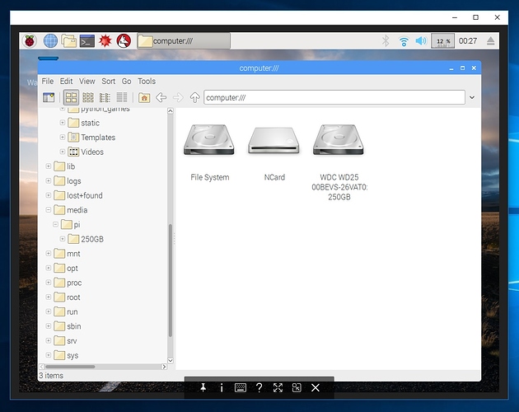The image size is (519, 412).
Task: Open the Mathematica red spiky icon
Action: (x=105, y=41)
